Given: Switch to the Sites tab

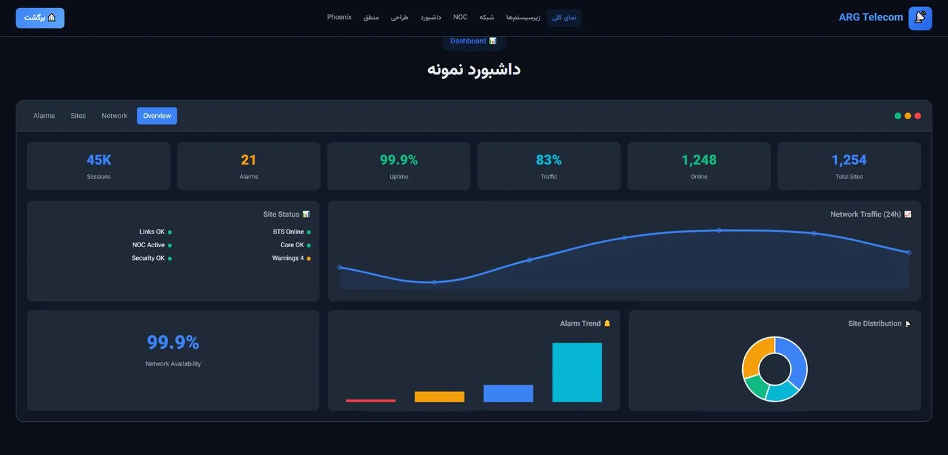Looking at the screenshot, I should (79, 116).
